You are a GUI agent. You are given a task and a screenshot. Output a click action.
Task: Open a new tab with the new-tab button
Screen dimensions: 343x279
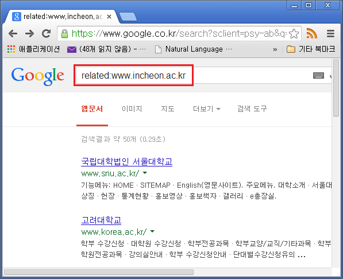pos(128,17)
